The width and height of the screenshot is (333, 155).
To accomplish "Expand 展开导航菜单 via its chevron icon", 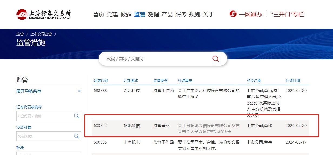I will 79,91.
